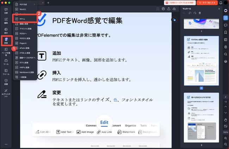Open the user account avatar

226,2
